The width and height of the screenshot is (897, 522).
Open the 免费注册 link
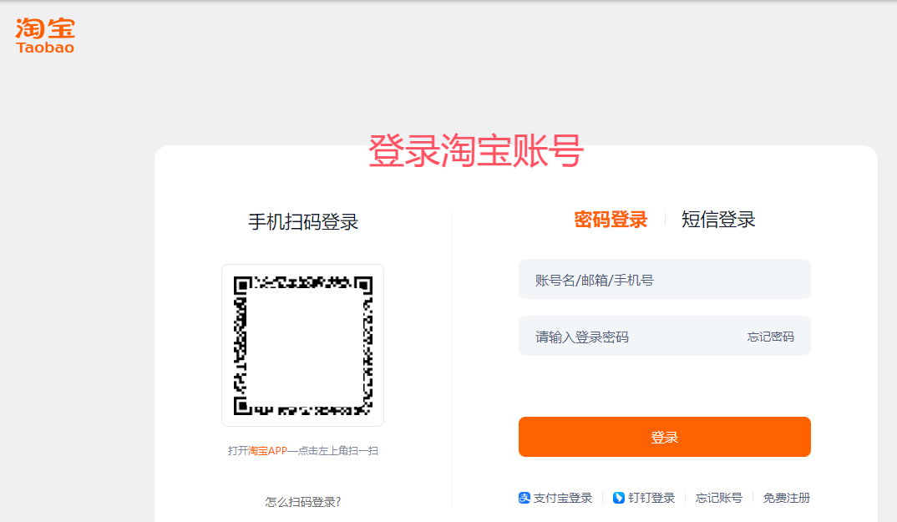coord(787,498)
